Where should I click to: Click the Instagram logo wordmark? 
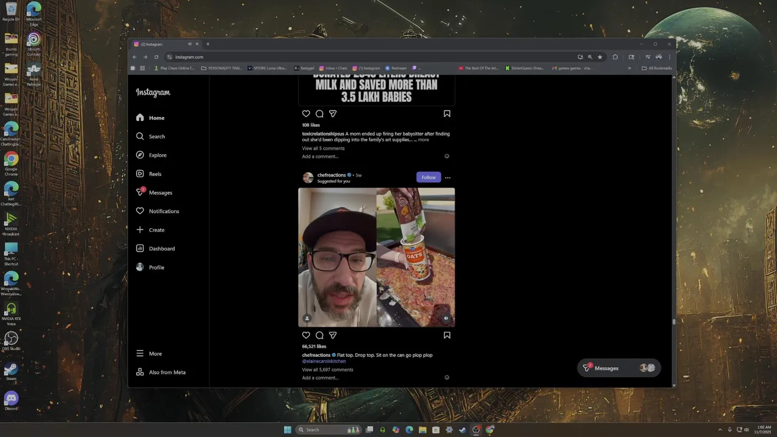153,92
